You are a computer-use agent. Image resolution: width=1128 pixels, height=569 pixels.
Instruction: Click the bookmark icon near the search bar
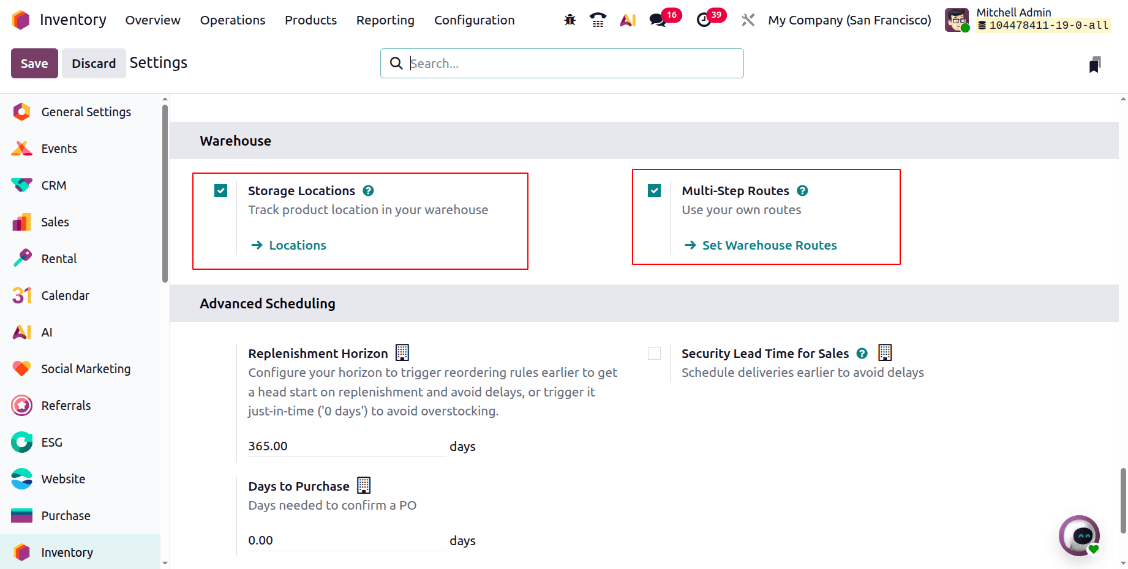(x=1095, y=64)
